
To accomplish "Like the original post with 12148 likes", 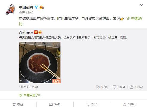I will click(x=137, y=87).
